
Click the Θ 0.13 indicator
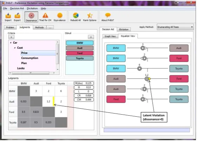[84, 88]
